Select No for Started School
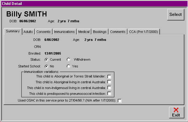Viewport: 188px width, 122px height. [47, 66]
